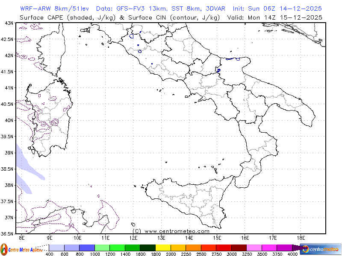342x256 pixels.
Task: Click the 12E longitude axis label
Action: coord(133,238)
